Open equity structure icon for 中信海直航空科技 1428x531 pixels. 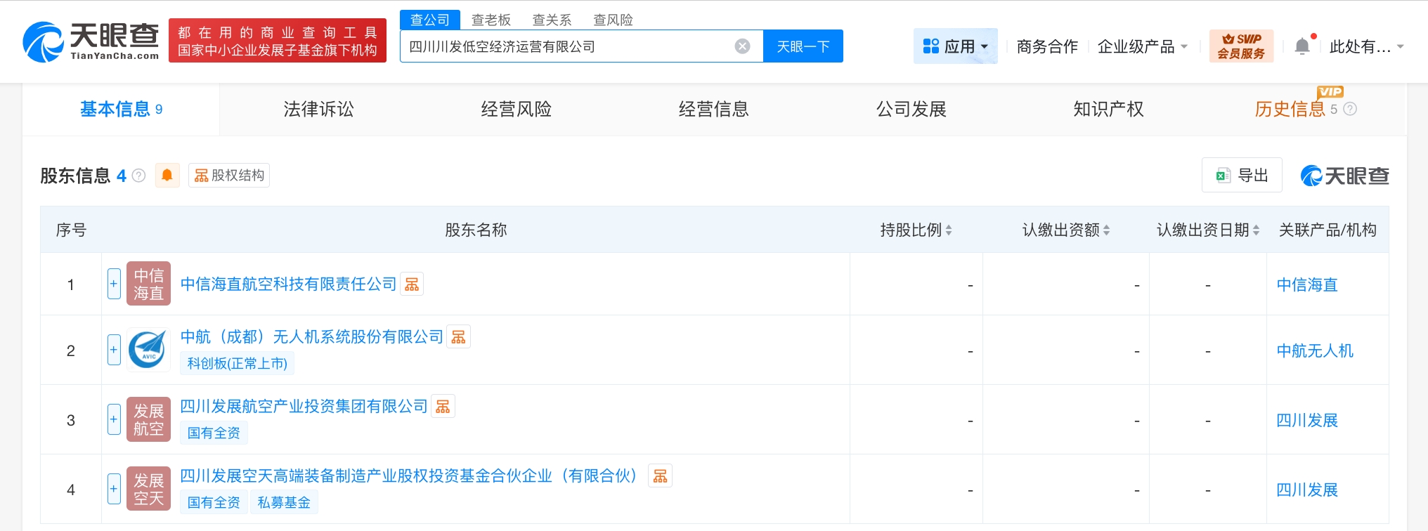coord(412,284)
